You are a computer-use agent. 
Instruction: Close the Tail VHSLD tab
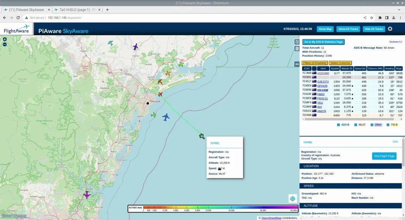(99, 10)
